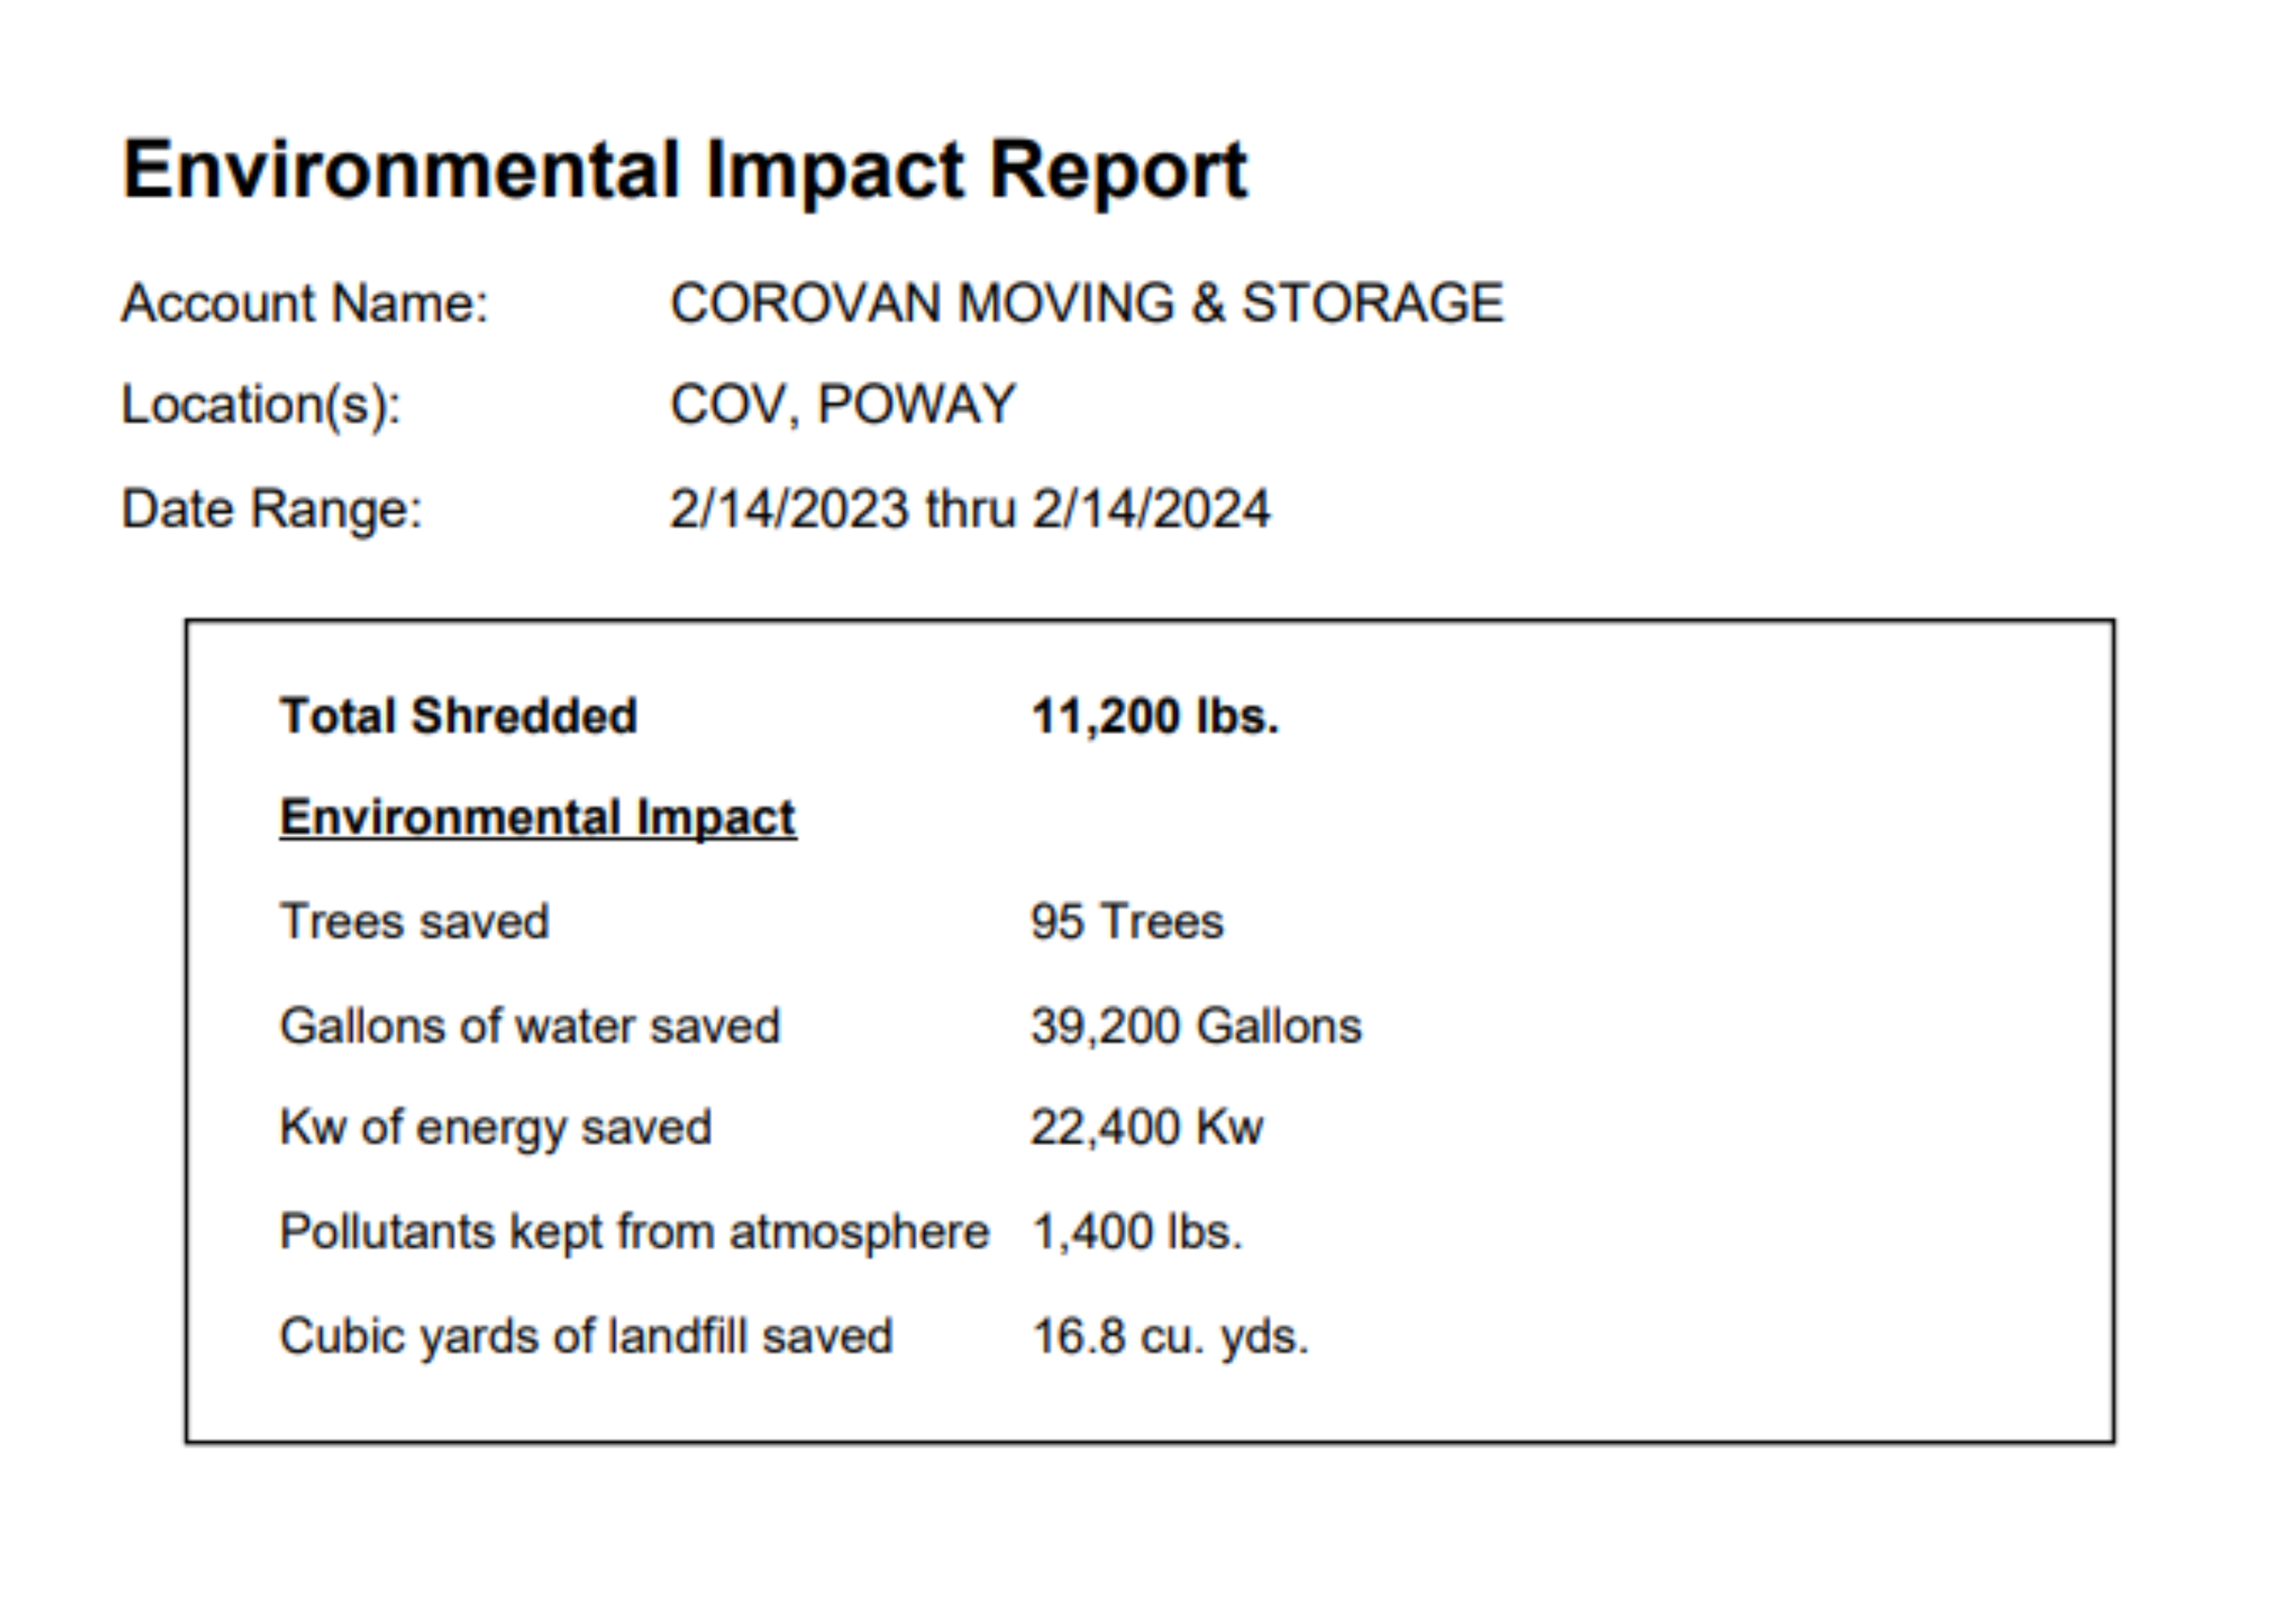Click the Location(s) label
Image resolution: width=2288 pixels, height=1624 pixels.
pyautogui.click(x=261, y=405)
